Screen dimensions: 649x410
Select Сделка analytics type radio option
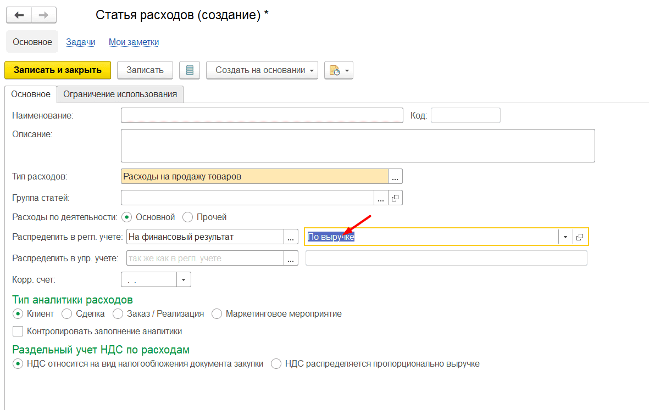point(67,314)
